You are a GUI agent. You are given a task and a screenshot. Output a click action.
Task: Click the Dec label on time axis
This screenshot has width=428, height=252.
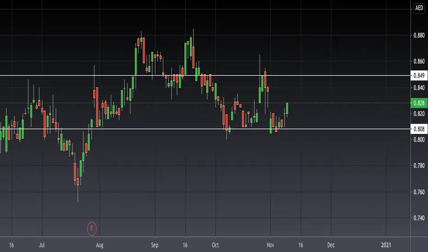tap(331, 245)
